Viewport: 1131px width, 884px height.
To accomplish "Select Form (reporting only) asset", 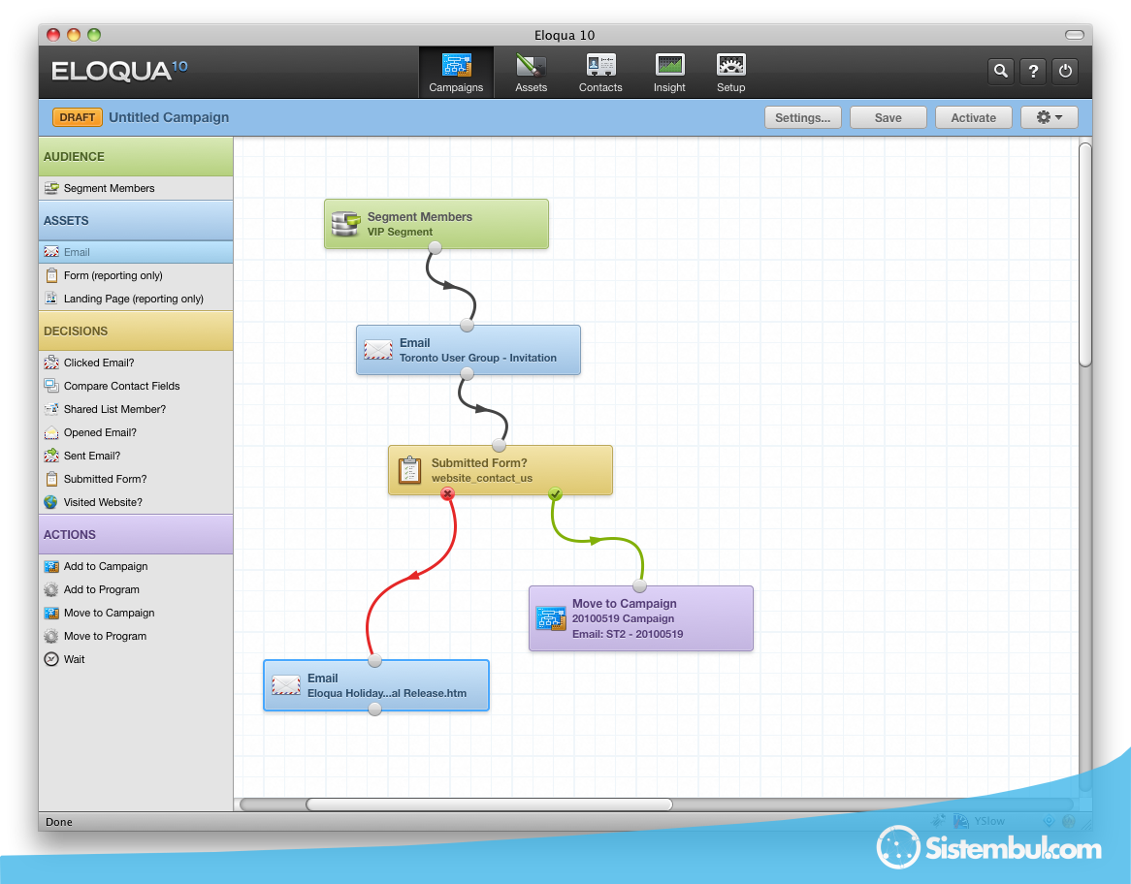I will pyautogui.click(x=136, y=275).
